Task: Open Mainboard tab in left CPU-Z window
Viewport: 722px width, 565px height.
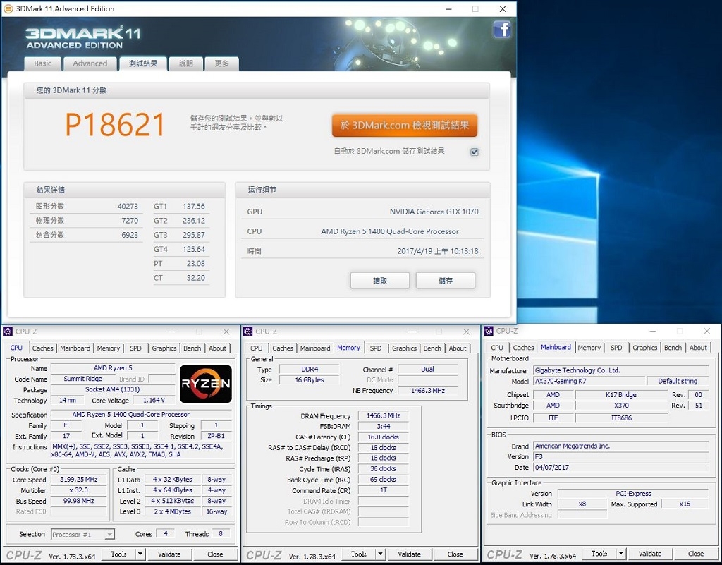Action: (75, 348)
